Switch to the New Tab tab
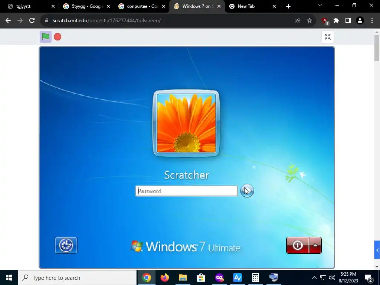Viewport: 380px width, 285px height. [250, 6]
